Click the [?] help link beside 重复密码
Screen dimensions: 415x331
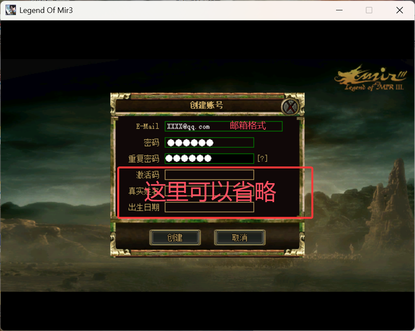pyautogui.click(x=262, y=158)
